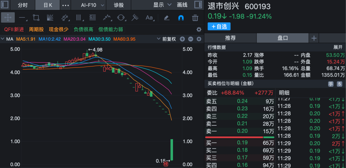Switch to the 分时 intraday chart tab
346x168 pixels.
tap(22, 5)
